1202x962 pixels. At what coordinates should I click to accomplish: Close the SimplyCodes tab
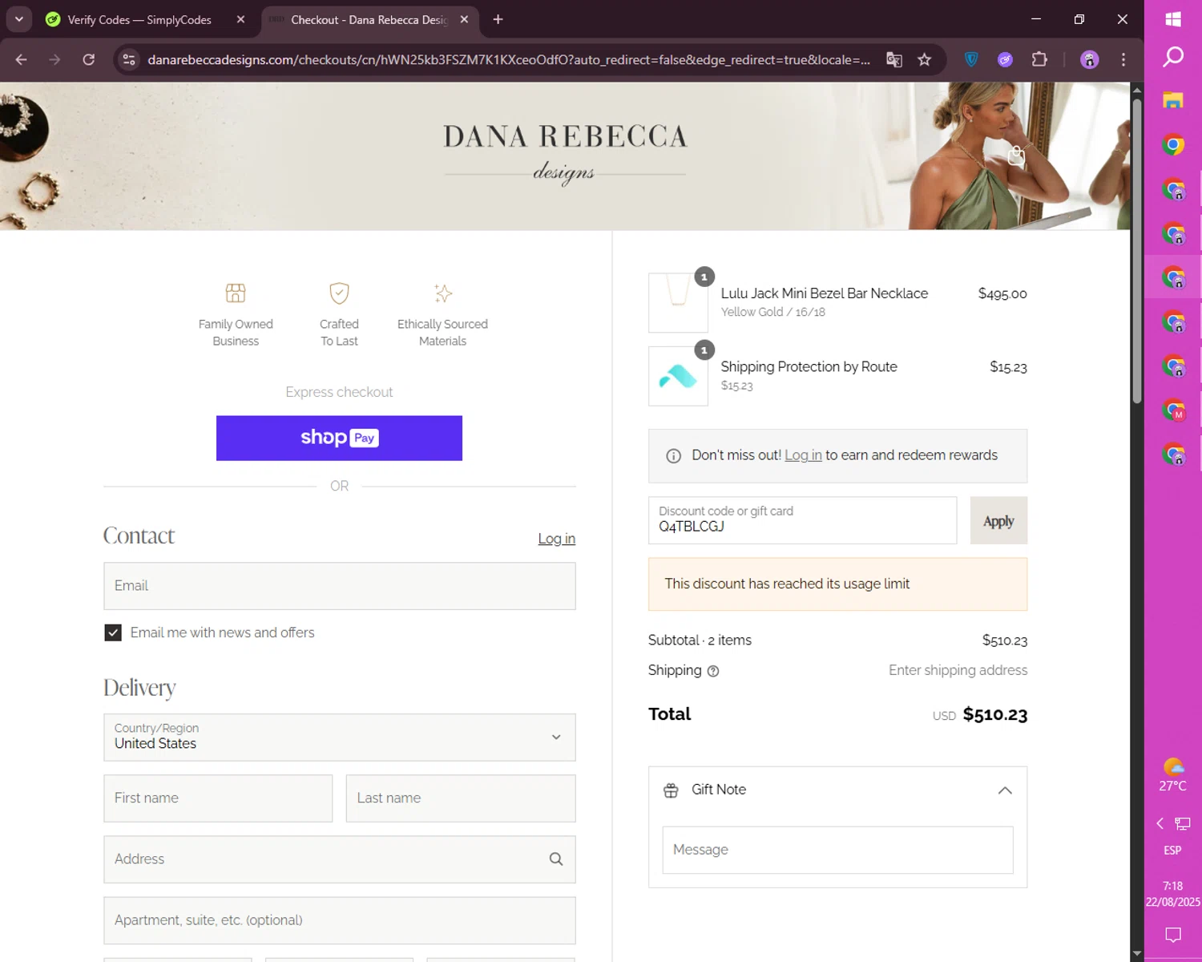click(x=240, y=19)
